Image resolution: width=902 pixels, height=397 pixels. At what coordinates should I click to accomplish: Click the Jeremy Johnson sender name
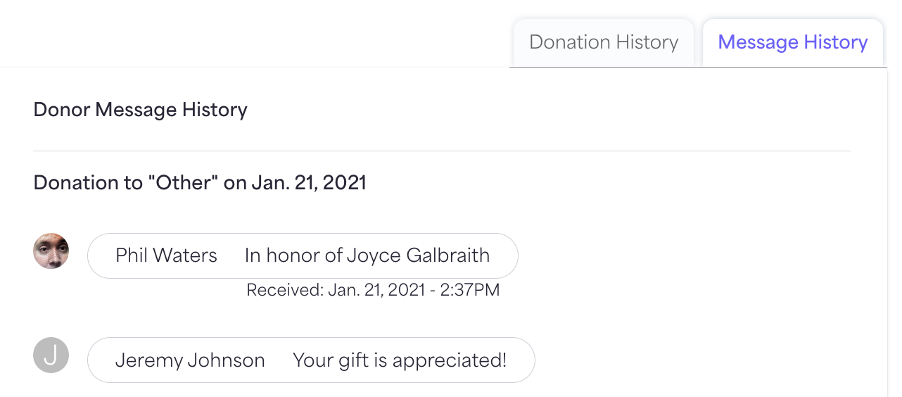click(x=190, y=360)
